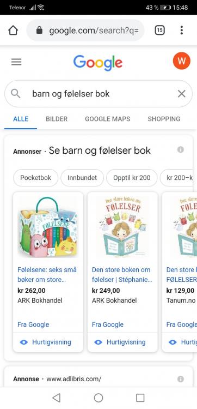The width and height of the screenshot is (197, 409).
Task: Open the GOOGLE MAPS tab
Action: click(x=107, y=119)
